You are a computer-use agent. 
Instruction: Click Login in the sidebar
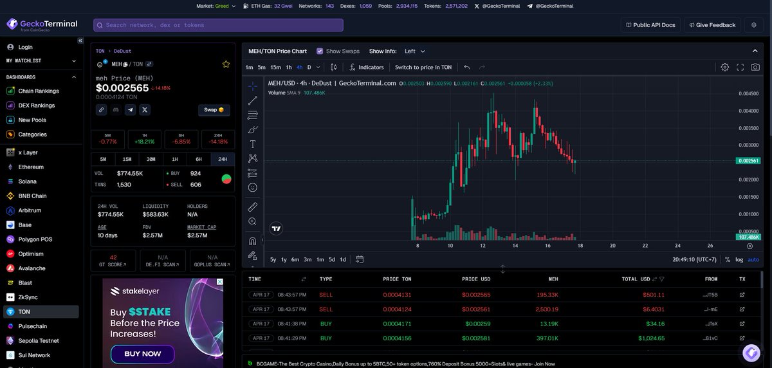coord(25,47)
